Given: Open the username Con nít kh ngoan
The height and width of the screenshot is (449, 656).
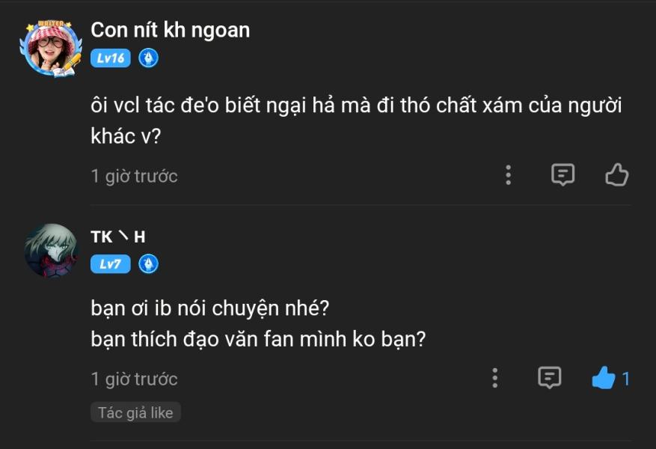Looking at the screenshot, I should (171, 30).
